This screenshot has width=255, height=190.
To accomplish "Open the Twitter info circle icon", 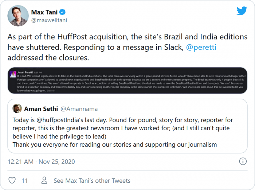I will (x=243, y=161).
